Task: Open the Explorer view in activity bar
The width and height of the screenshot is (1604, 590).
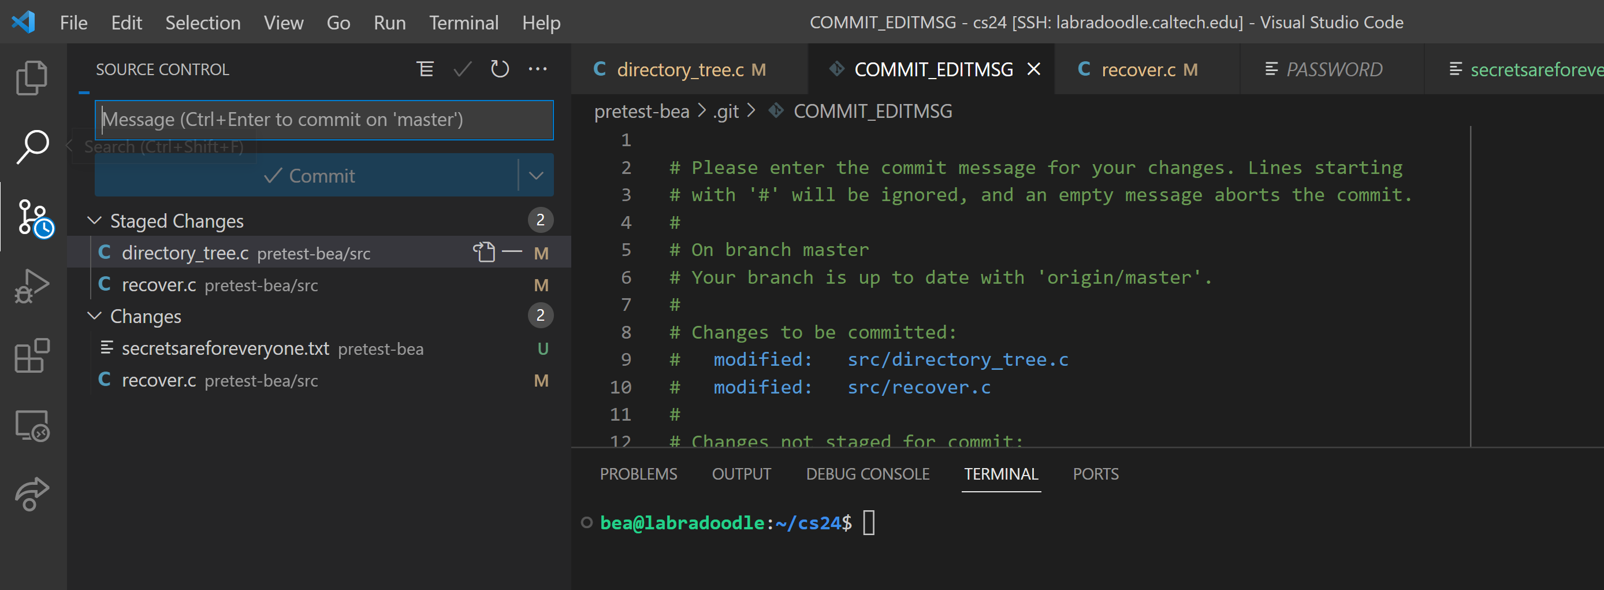Action: pos(31,78)
